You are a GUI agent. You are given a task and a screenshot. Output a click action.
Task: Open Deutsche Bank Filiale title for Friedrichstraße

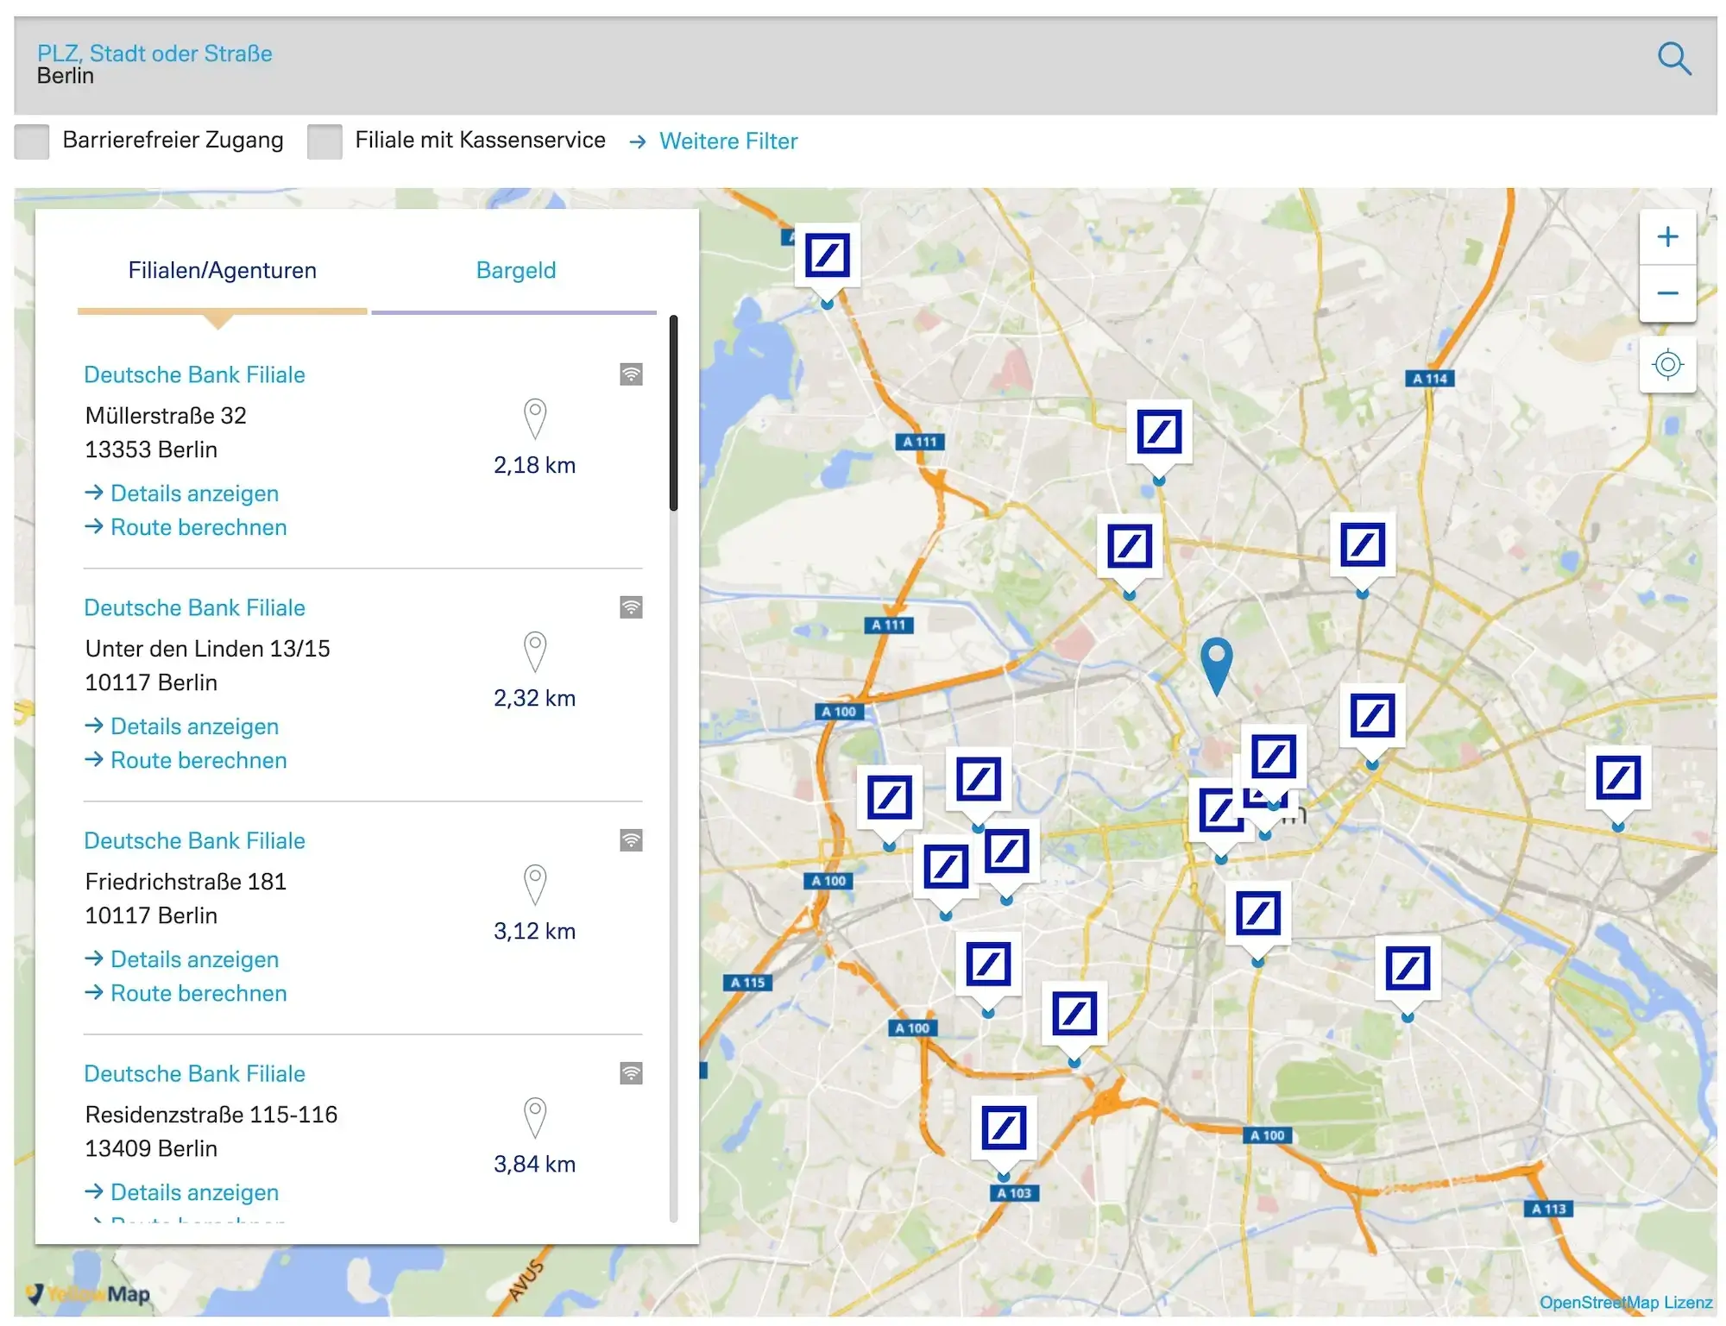(x=194, y=841)
